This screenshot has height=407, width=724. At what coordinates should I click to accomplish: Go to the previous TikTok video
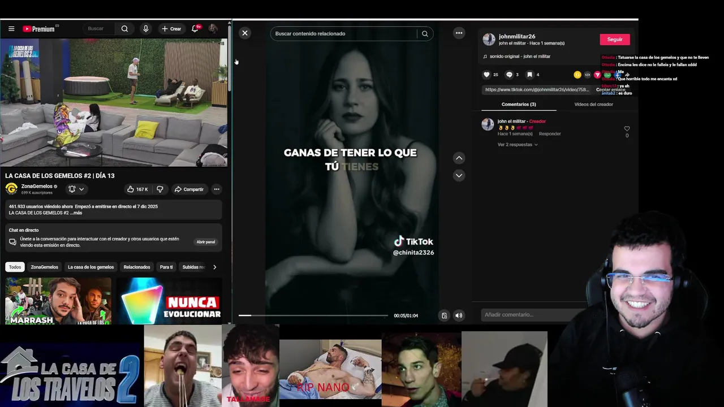pyautogui.click(x=459, y=158)
